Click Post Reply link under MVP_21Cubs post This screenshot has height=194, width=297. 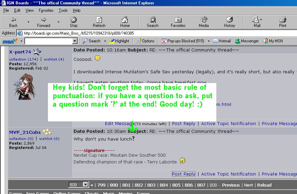(x=184, y=174)
